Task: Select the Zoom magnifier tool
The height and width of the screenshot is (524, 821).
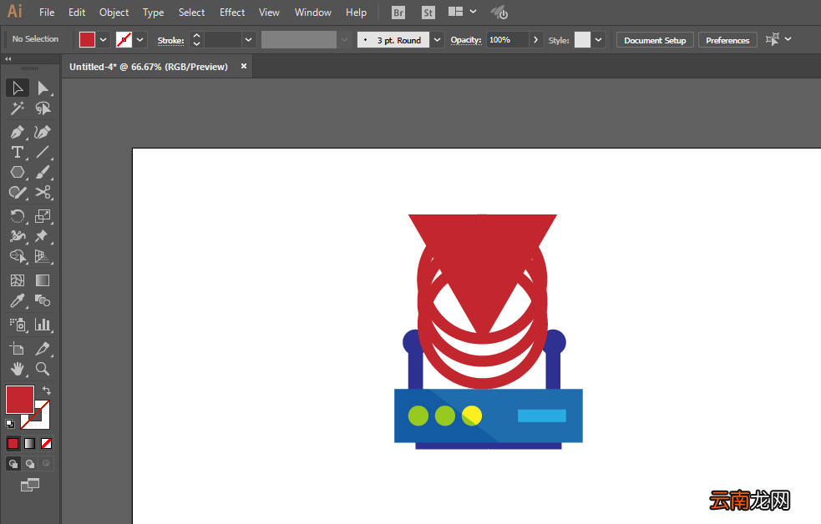Action: (43, 369)
